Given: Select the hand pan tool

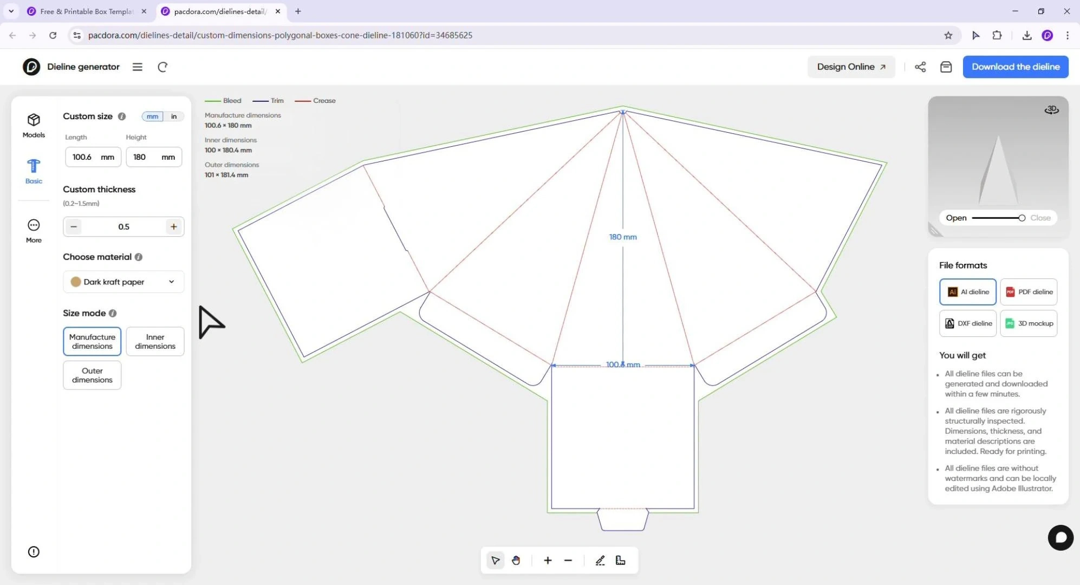Looking at the screenshot, I should [x=516, y=561].
